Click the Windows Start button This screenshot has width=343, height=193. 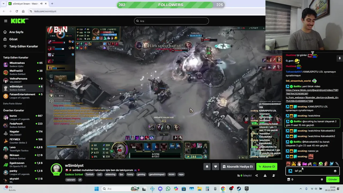(96, 189)
